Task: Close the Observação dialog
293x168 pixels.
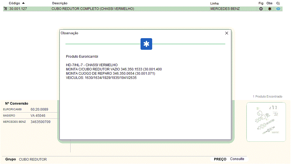Action: click(226, 33)
